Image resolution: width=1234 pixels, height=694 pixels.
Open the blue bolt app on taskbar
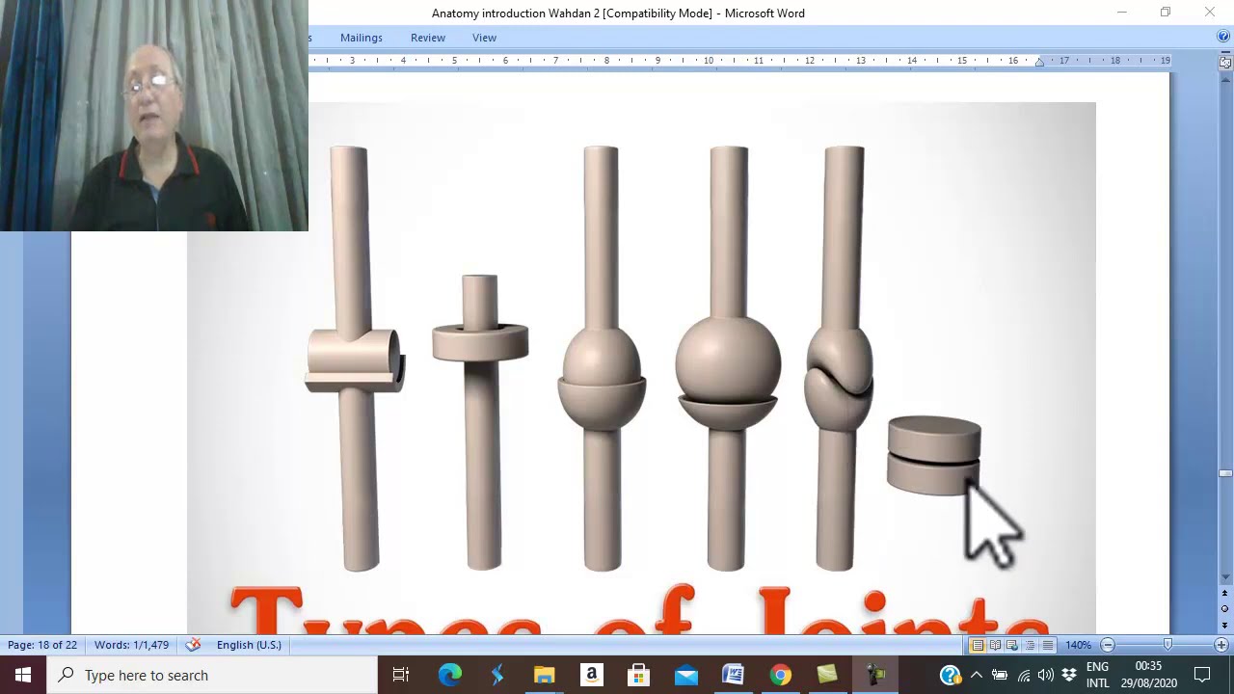click(x=496, y=675)
